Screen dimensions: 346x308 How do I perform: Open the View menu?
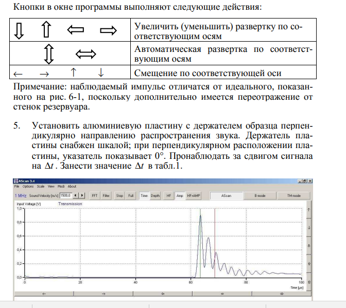tap(51, 186)
